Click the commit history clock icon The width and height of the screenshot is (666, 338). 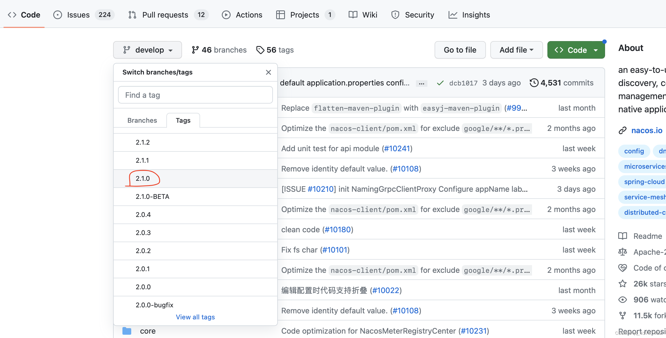[x=534, y=83]
